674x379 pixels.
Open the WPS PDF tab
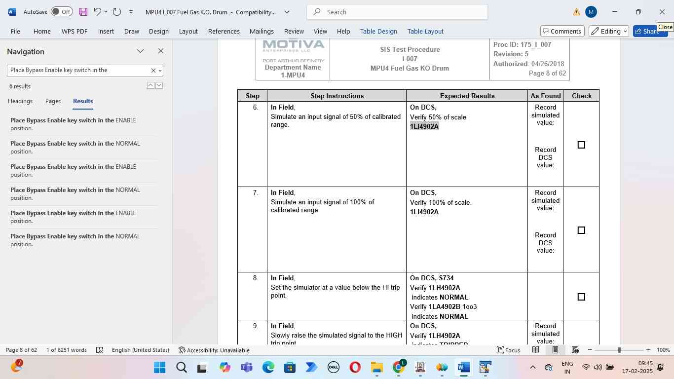(75, 31)
